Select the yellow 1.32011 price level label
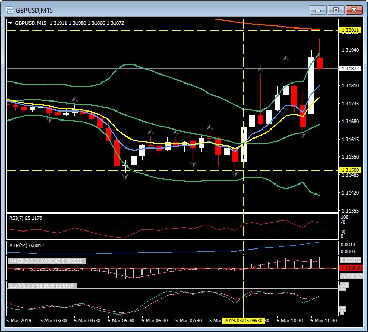Viewport: 368px width, 332px height. click(350, 31)
